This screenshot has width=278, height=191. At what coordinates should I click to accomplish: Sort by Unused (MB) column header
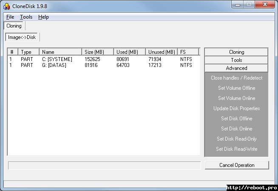tap(162, 52)
